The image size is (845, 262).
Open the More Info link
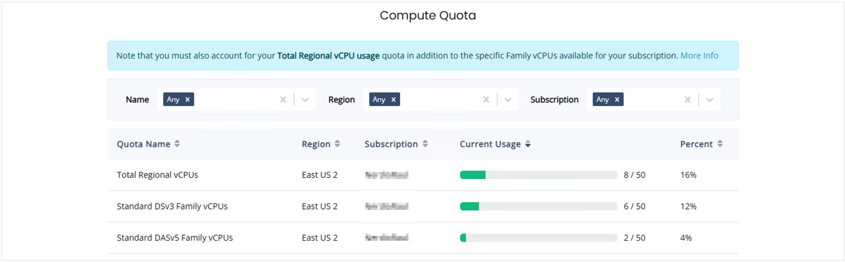coord(699,56)
